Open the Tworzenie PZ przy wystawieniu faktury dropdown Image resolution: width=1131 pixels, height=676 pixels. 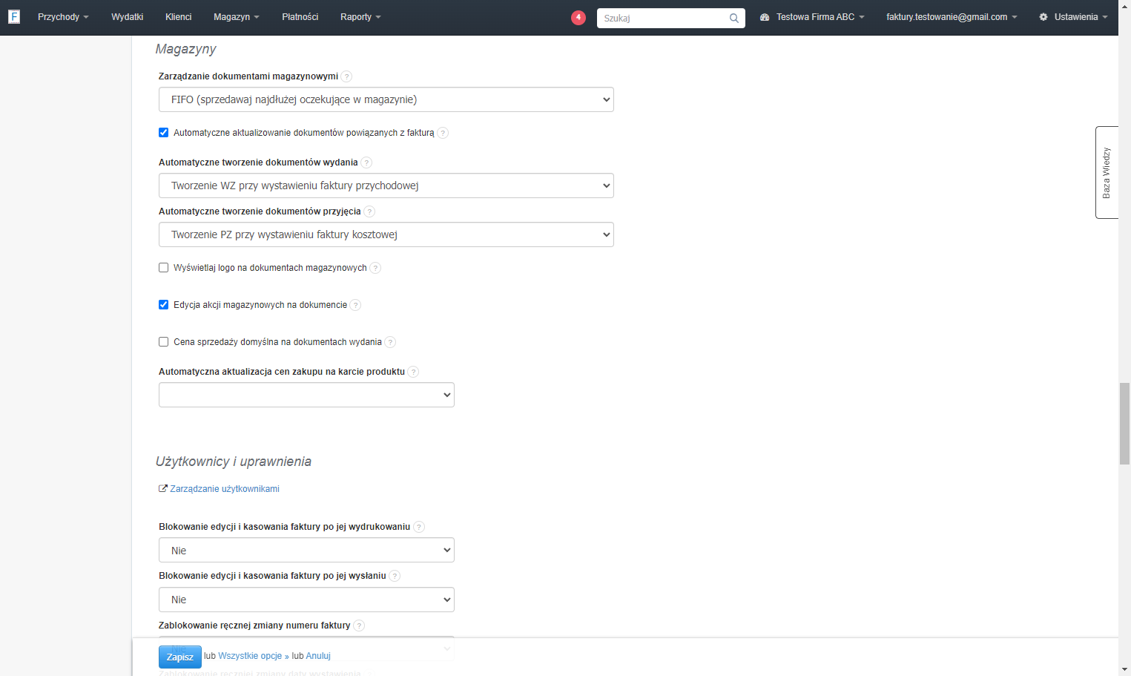tap(386, 234)
